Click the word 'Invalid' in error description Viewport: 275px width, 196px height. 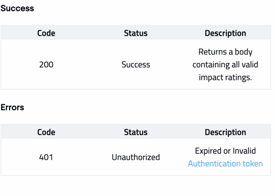click(244, 151)
